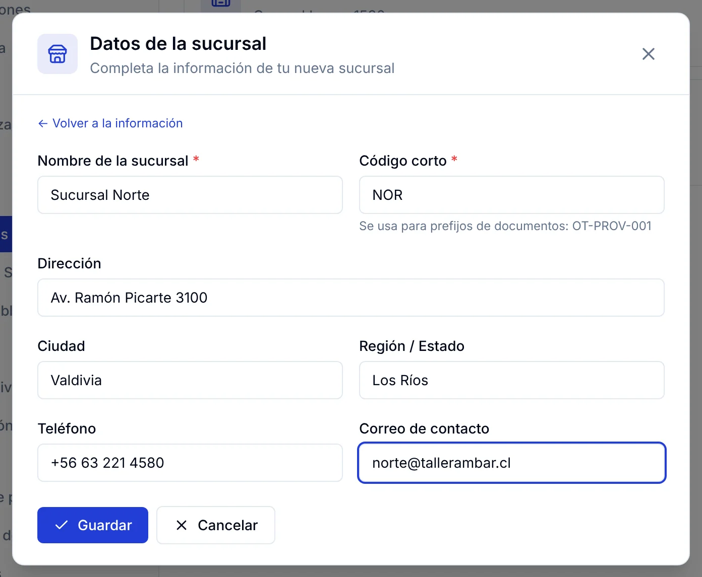Click the 'Dirección' label
This screenshot has height=577, width=702.
point(70,263)
